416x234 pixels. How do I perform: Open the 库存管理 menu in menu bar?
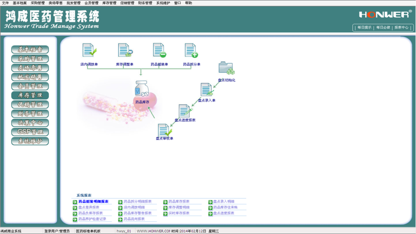pyautogui.click(x=110, y=3)
